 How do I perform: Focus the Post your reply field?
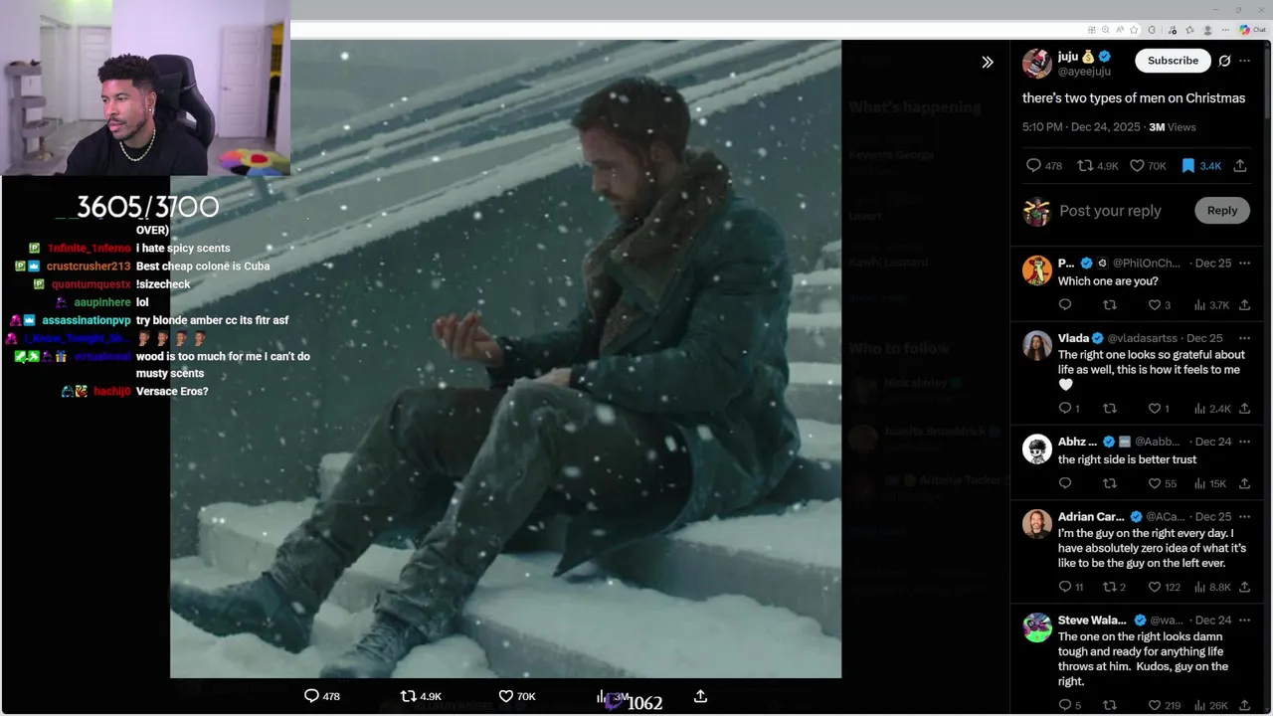tap(1110, 211)
